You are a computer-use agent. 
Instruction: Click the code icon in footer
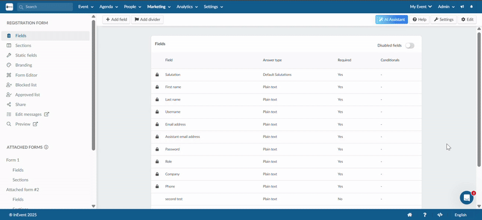[x=440, y=215]
